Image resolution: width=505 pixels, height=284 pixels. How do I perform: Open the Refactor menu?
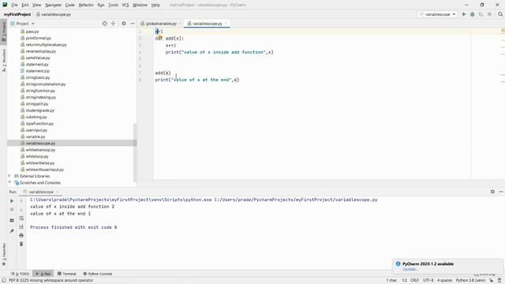coord(86,5)
